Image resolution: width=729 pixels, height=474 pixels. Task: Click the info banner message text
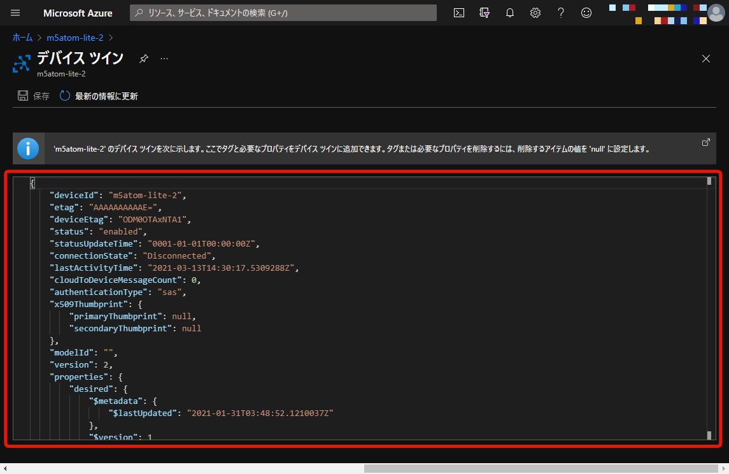[x=351, y=149]
